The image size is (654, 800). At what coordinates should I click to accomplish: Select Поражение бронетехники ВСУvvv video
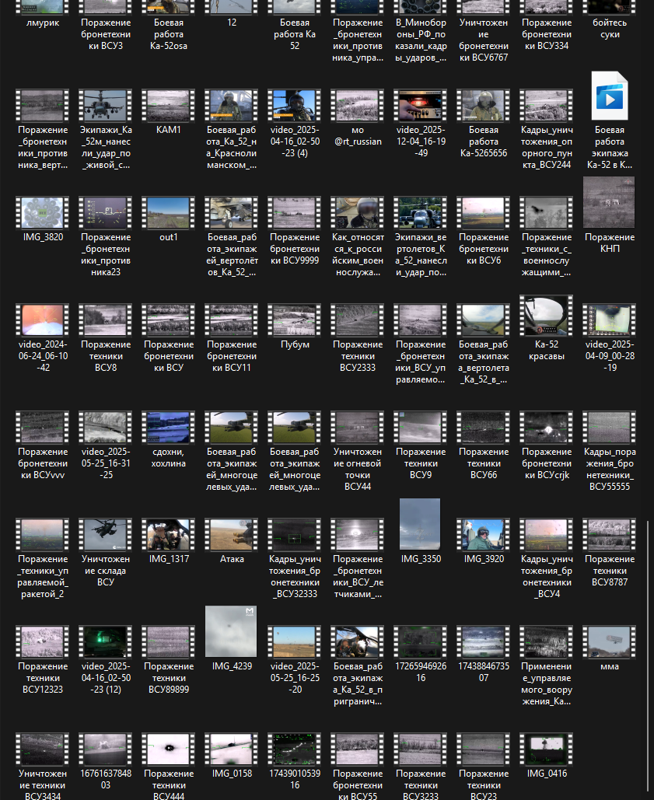click(43, 445)
